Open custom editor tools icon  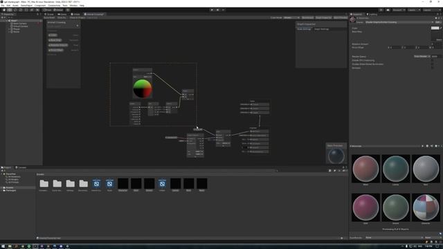point(37,10)
